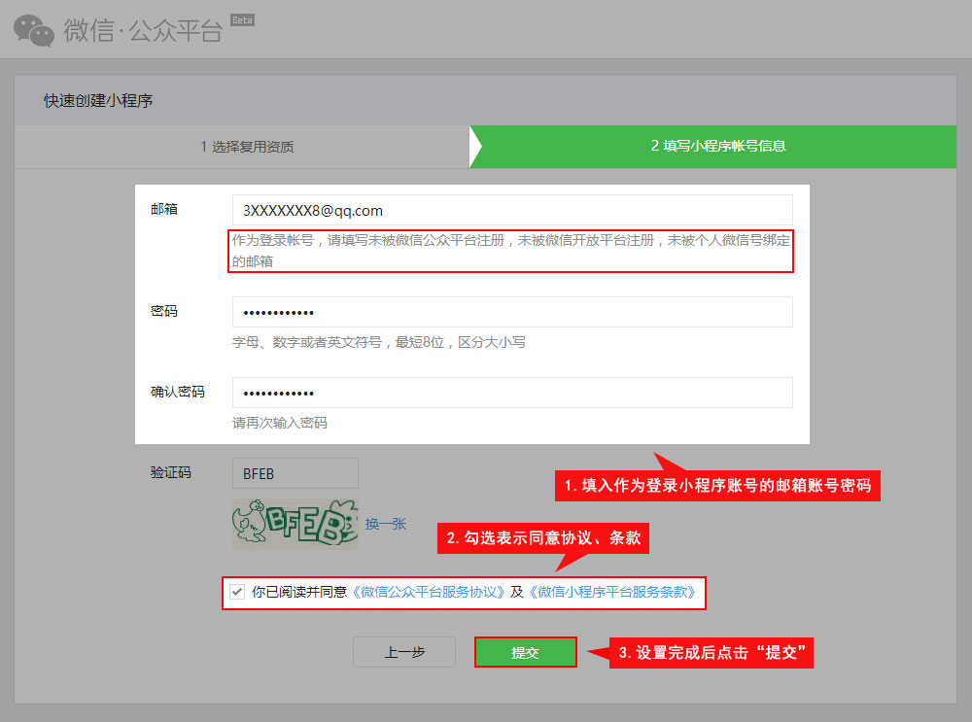Click the 微信·公众平台 header title
The height and width of the screenshot is (722, 972).
click(x=144, y=31)
